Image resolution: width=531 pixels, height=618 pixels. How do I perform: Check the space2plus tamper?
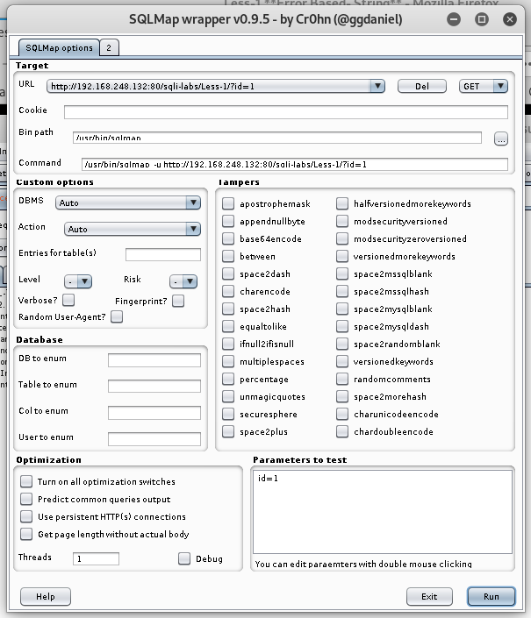(228, 431)
